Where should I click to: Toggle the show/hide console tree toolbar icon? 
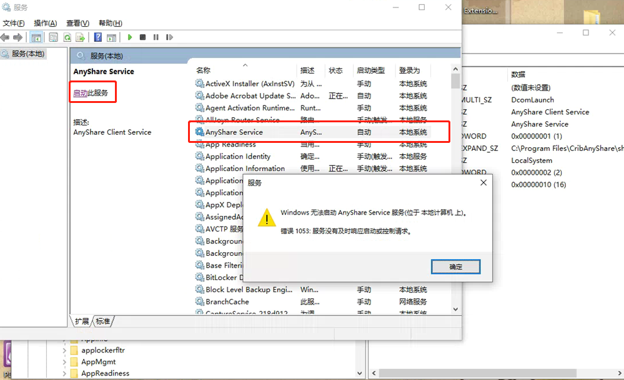coord(36,37)
